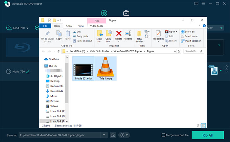Navigate to Local Disk (E:) breadcrumb

[77, 51]
